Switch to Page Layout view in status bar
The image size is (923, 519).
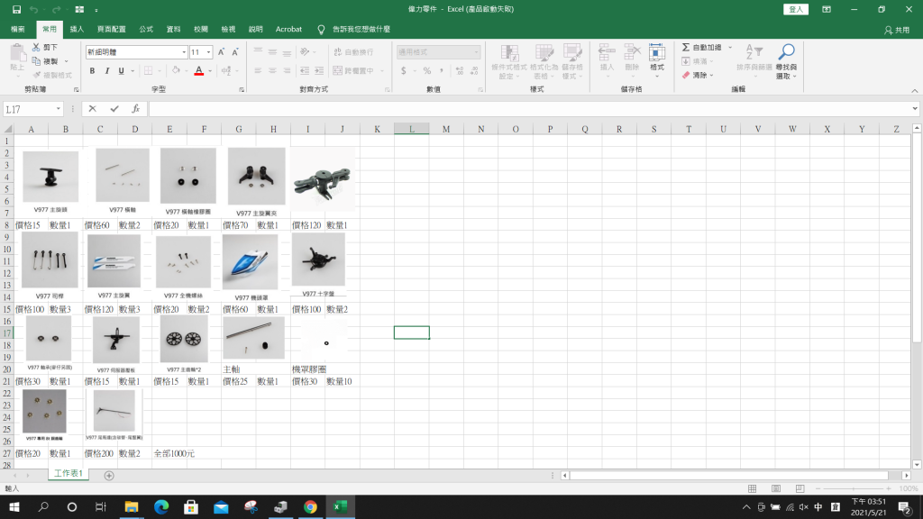click(x=776, y=488)
